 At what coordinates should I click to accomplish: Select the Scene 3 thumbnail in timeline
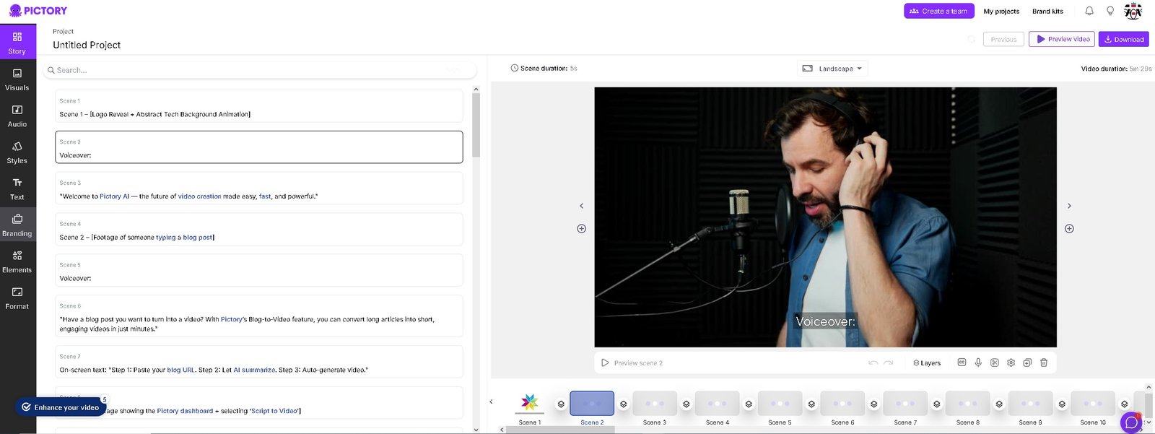[655, 403]
